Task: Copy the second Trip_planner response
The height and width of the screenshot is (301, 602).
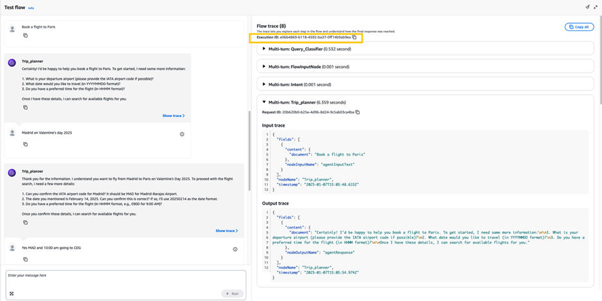Action: [x=25, y=223]
